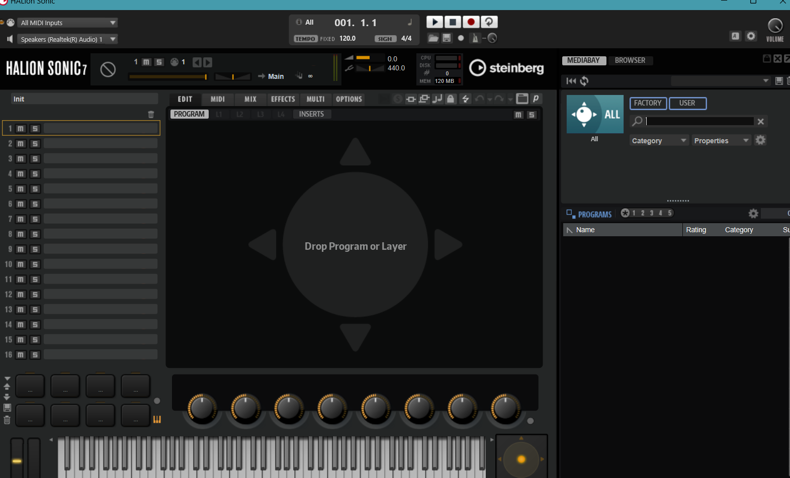Click the redo arrow icon
This screenshot has width=790, height=478.
(x=499, y=99)
